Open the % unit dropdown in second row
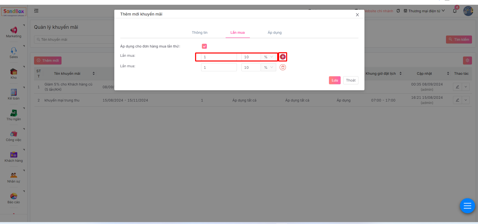The image size is (478, 224). 268,67
